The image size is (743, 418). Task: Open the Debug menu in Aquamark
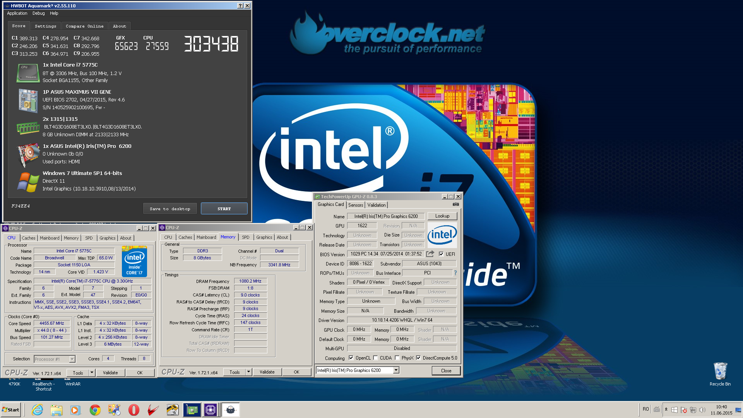[38, 13]
